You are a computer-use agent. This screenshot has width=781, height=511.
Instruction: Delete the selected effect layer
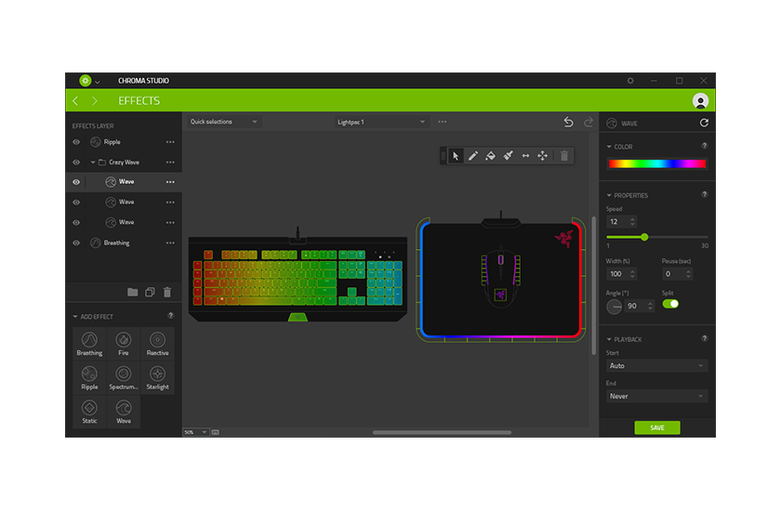tap(167, 292)
